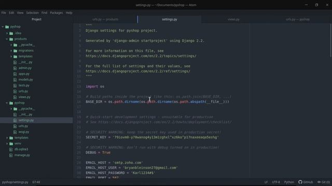Collapse the inner pyshop folder chevron
The height and width of the screenshot is (186, 332).
[7, 103]
